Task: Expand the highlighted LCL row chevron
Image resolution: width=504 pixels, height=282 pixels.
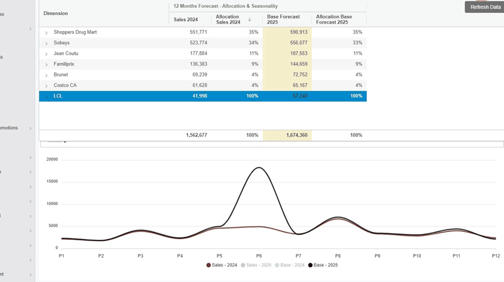Action: pyautogui.click(x=46, y=96)
